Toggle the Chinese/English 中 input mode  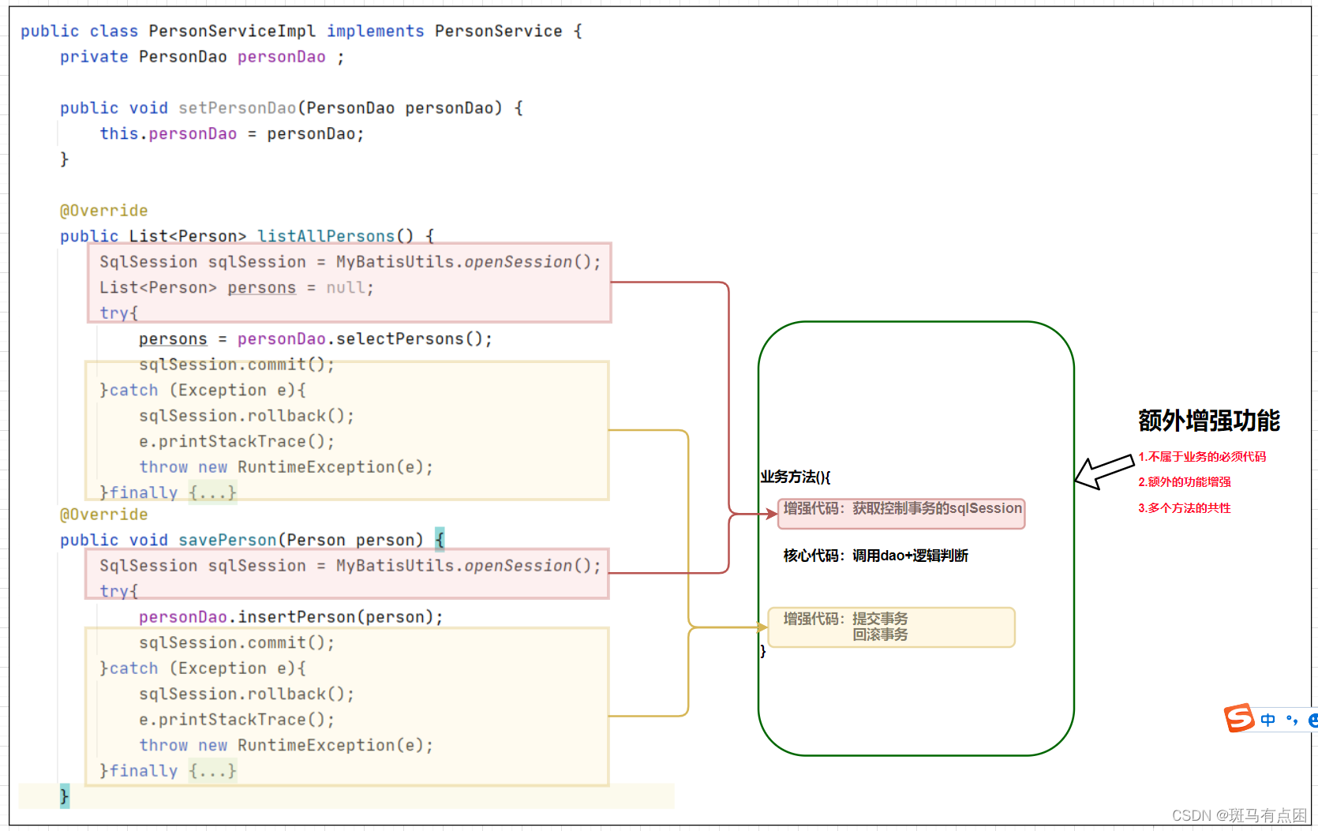click(1267, 720)
